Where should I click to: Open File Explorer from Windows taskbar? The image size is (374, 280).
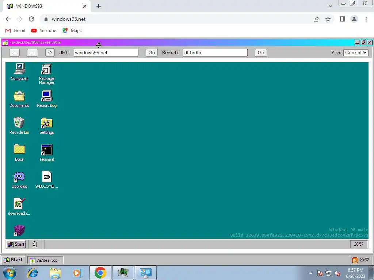click(55, 273)
